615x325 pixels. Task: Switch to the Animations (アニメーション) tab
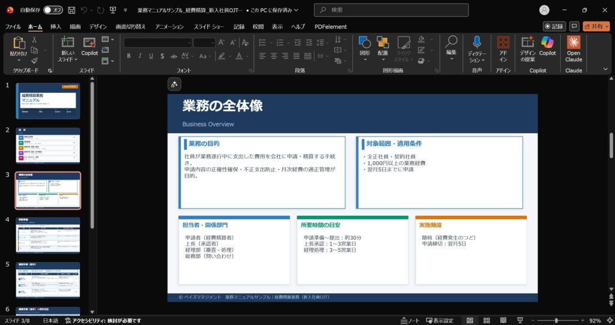click(169, 26)
